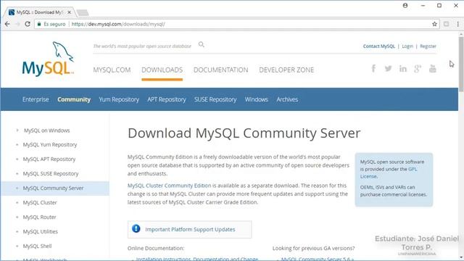464x261 pixels.
Task: Open the APT Repository tab
Action: 167,99
